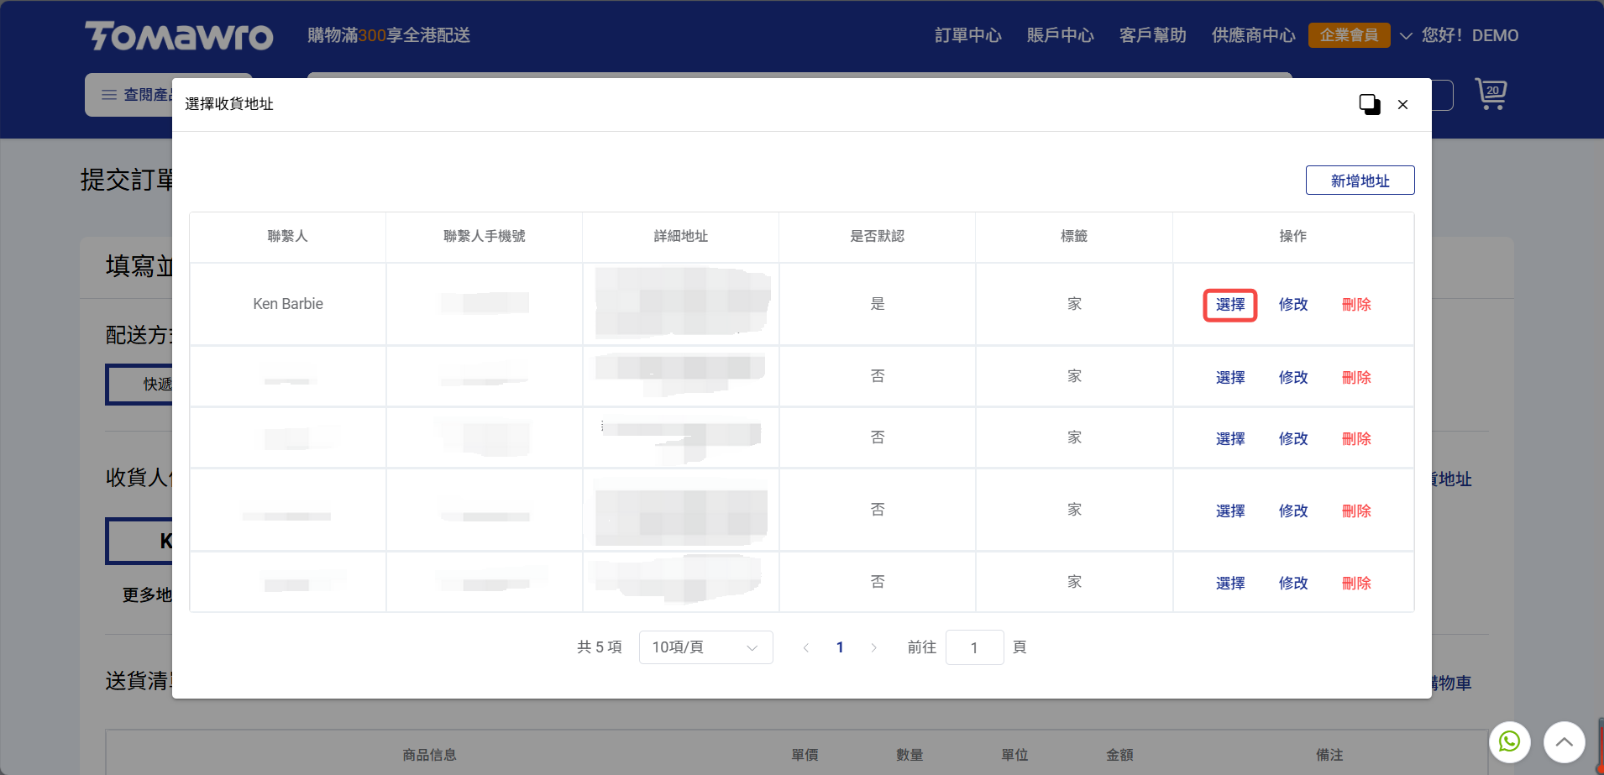Click the page jump input field
Image resolution: width=1604 pixels, height=775 pixels.
coord(974,647)
